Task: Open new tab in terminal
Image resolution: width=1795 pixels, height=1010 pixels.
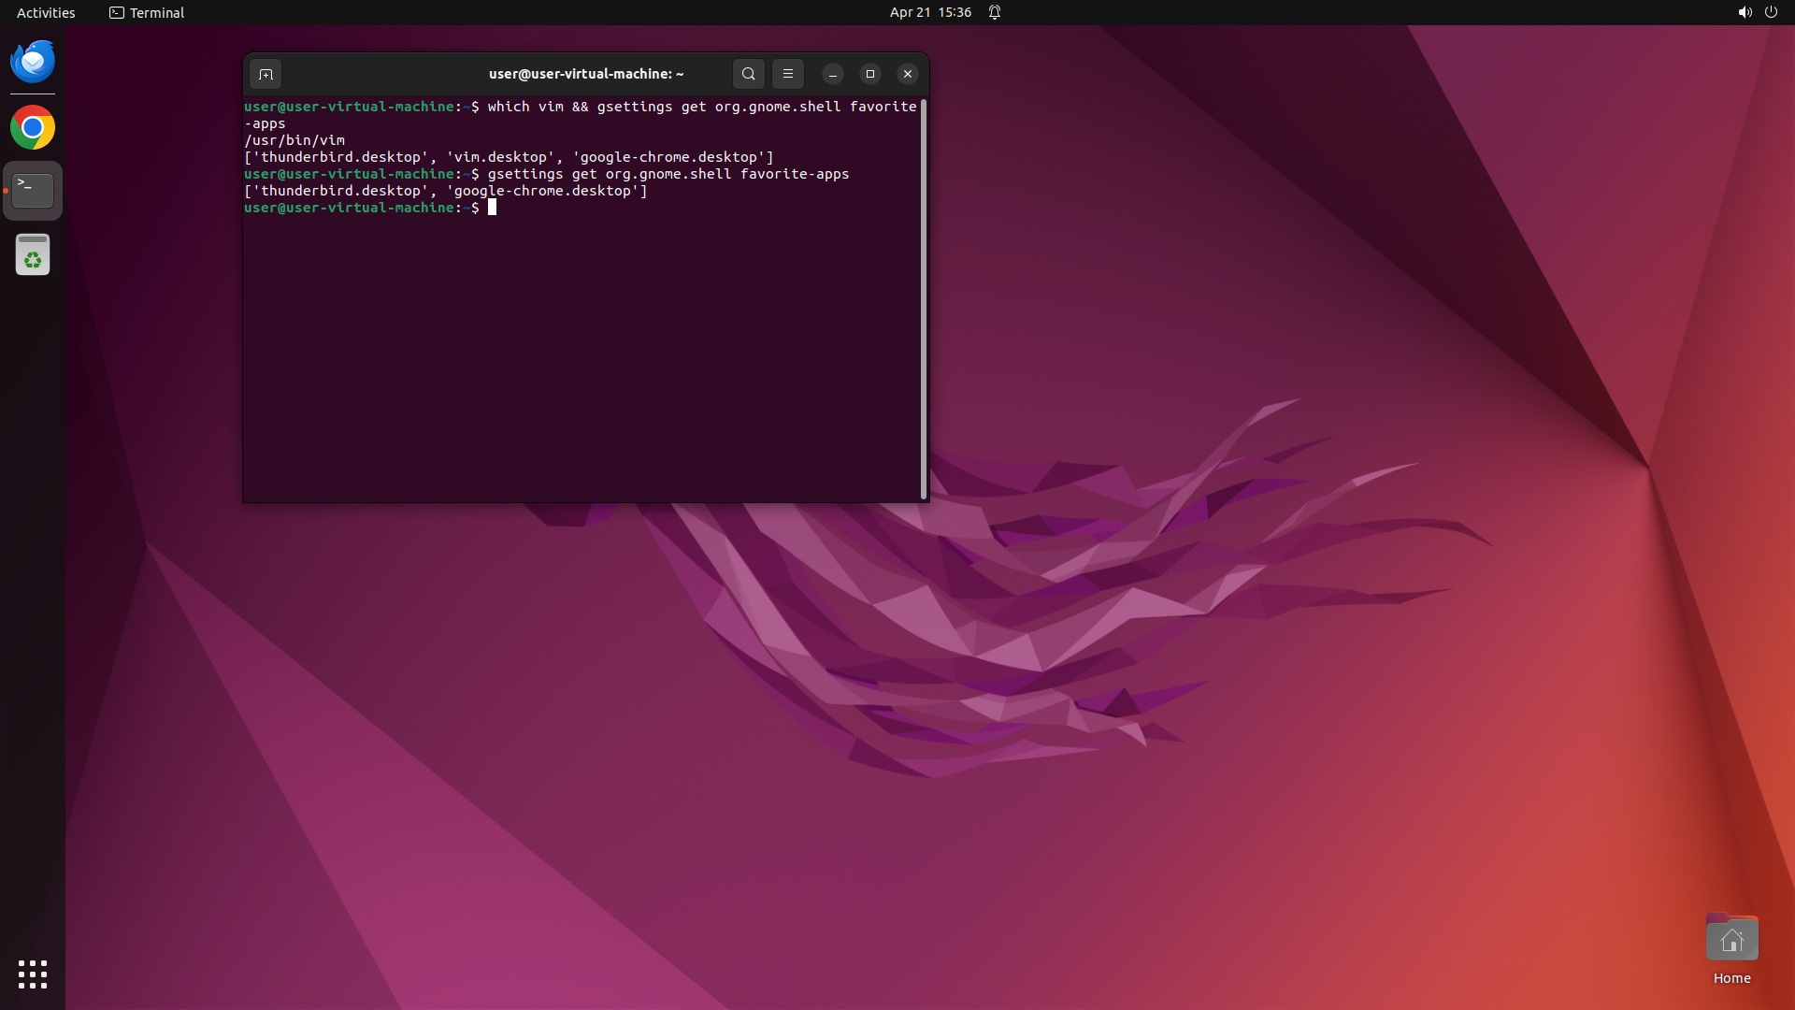Action: tap(266, 74)
